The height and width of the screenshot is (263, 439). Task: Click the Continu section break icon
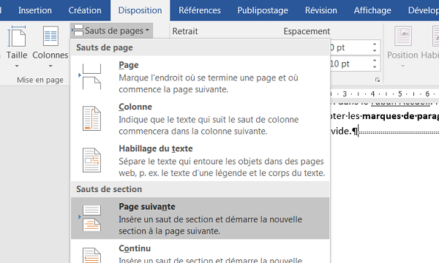[91, 255]
